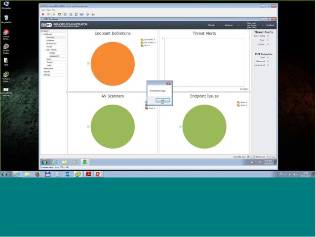This screenshot has width=316, height=237.
Task: Open the File menu
Action: (x=43, y=10)
